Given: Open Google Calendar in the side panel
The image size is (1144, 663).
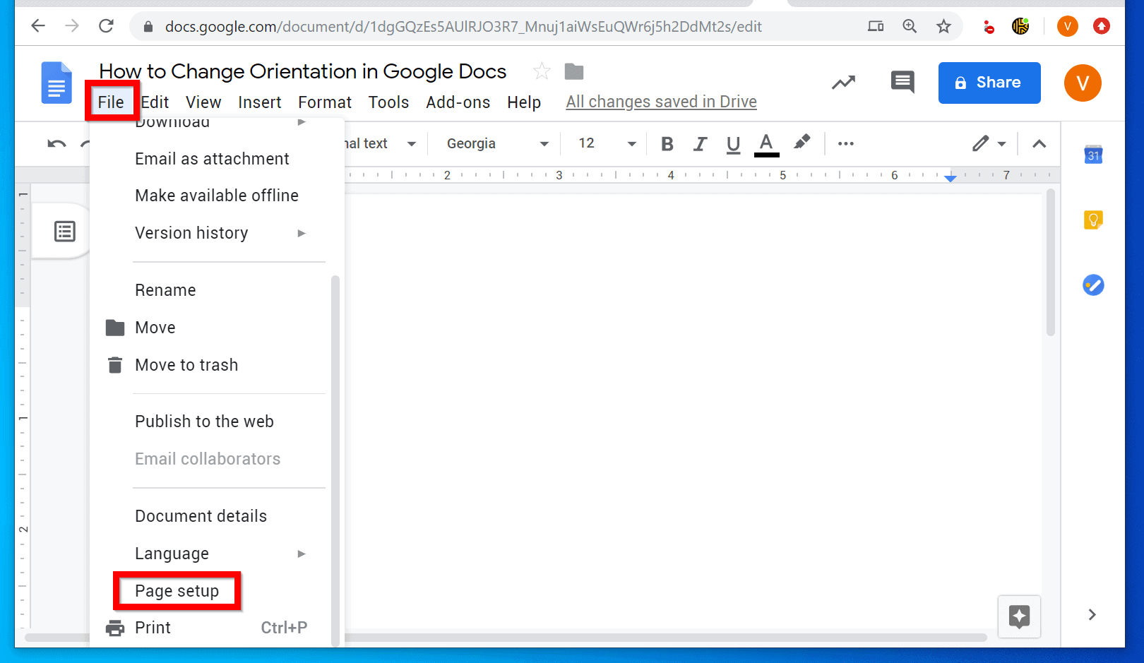Looking at the screenshot, I should [x=1092, y=155].
